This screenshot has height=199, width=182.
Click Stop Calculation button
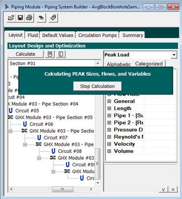97,86
